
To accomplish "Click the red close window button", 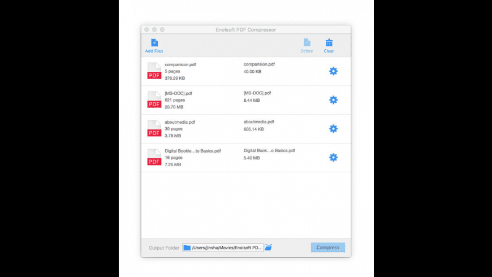I will click(146, 29).
